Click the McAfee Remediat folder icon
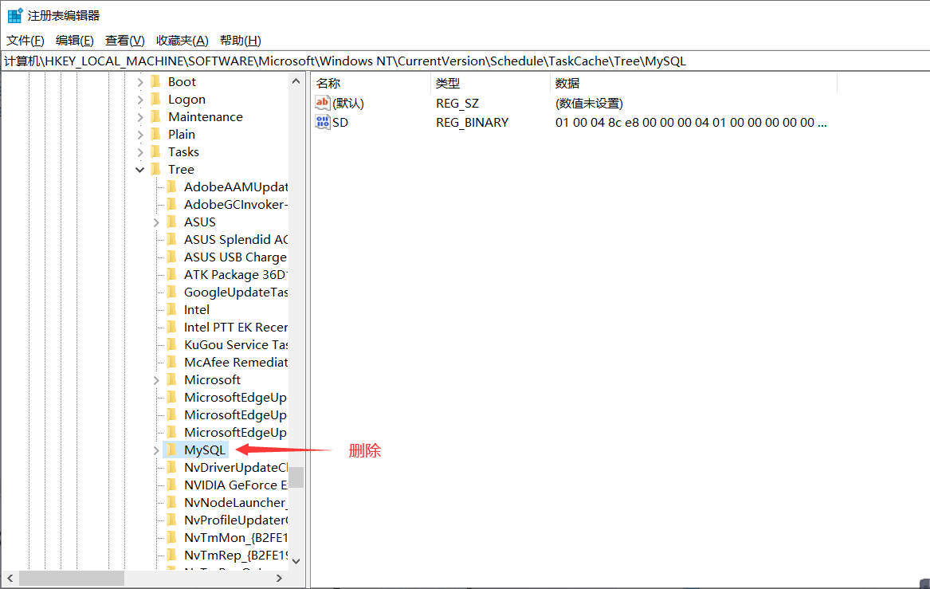This screenshot has width=930, height=589. 172,362
